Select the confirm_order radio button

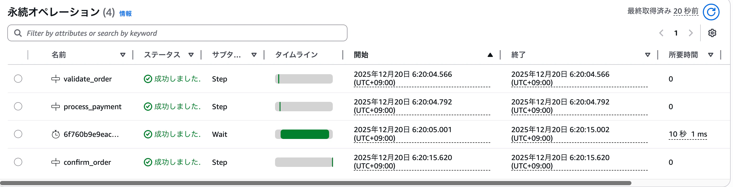18,162
